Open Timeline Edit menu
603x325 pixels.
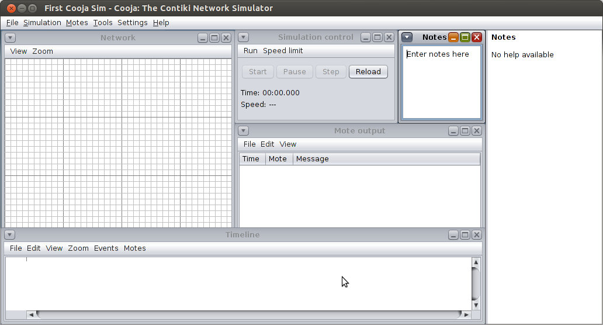33,248
